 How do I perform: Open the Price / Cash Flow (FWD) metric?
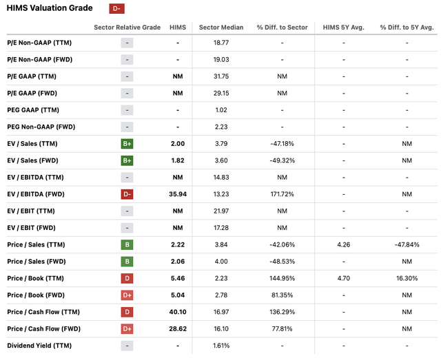pos(44,329)
